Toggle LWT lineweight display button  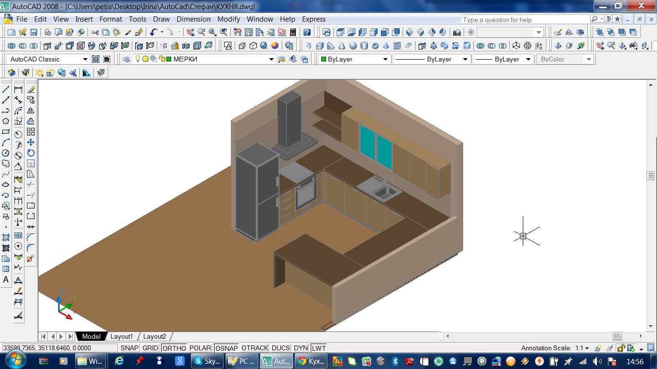pyautogui.click(x=318, y=348)
